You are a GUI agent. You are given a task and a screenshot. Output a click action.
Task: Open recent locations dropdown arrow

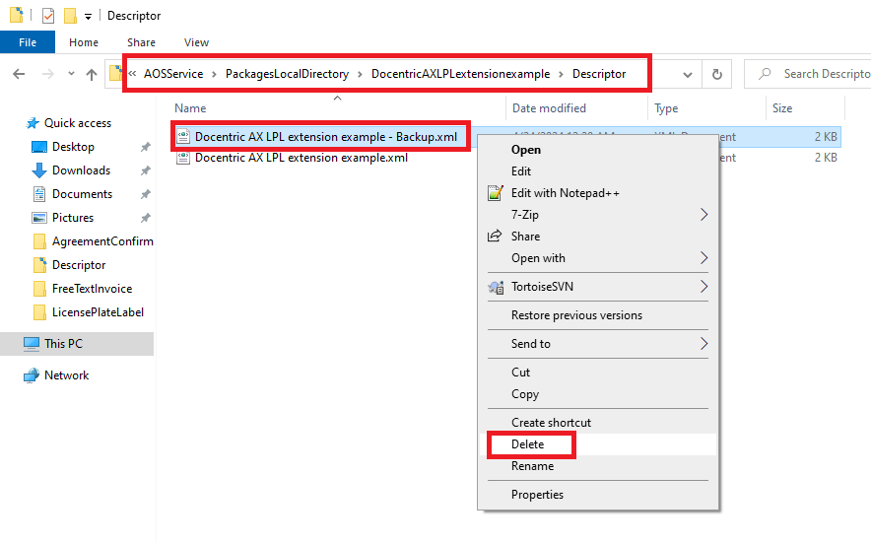pos(70,74)
